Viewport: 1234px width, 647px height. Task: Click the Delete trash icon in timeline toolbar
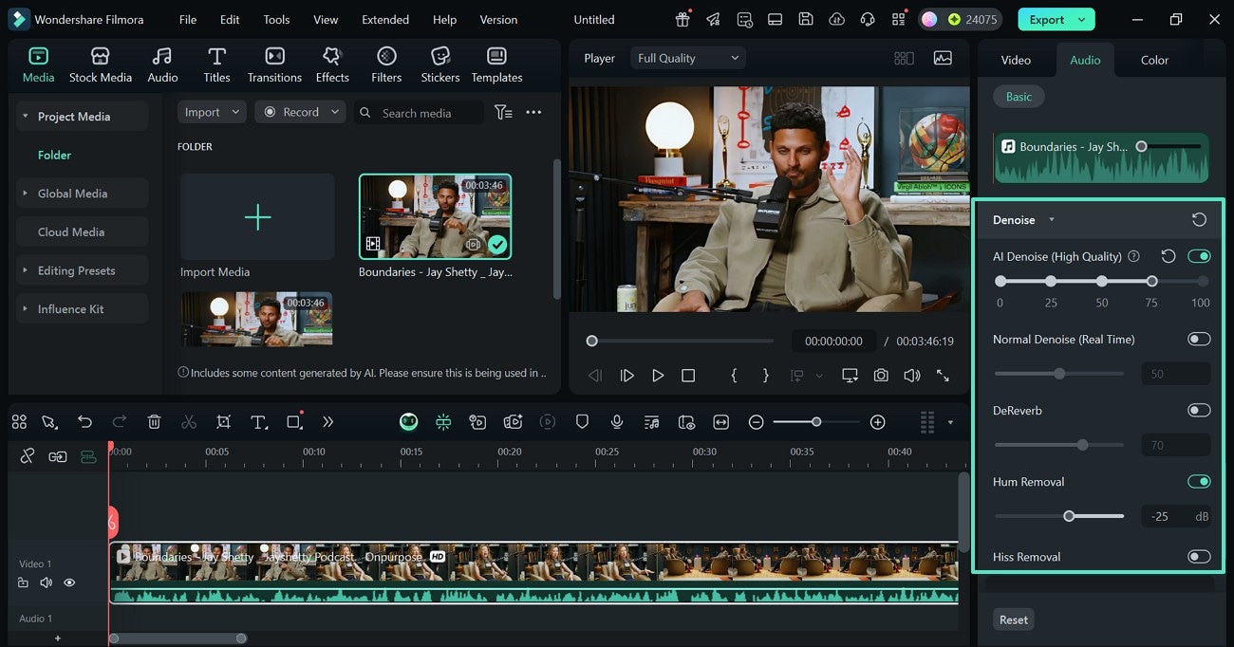154,422
